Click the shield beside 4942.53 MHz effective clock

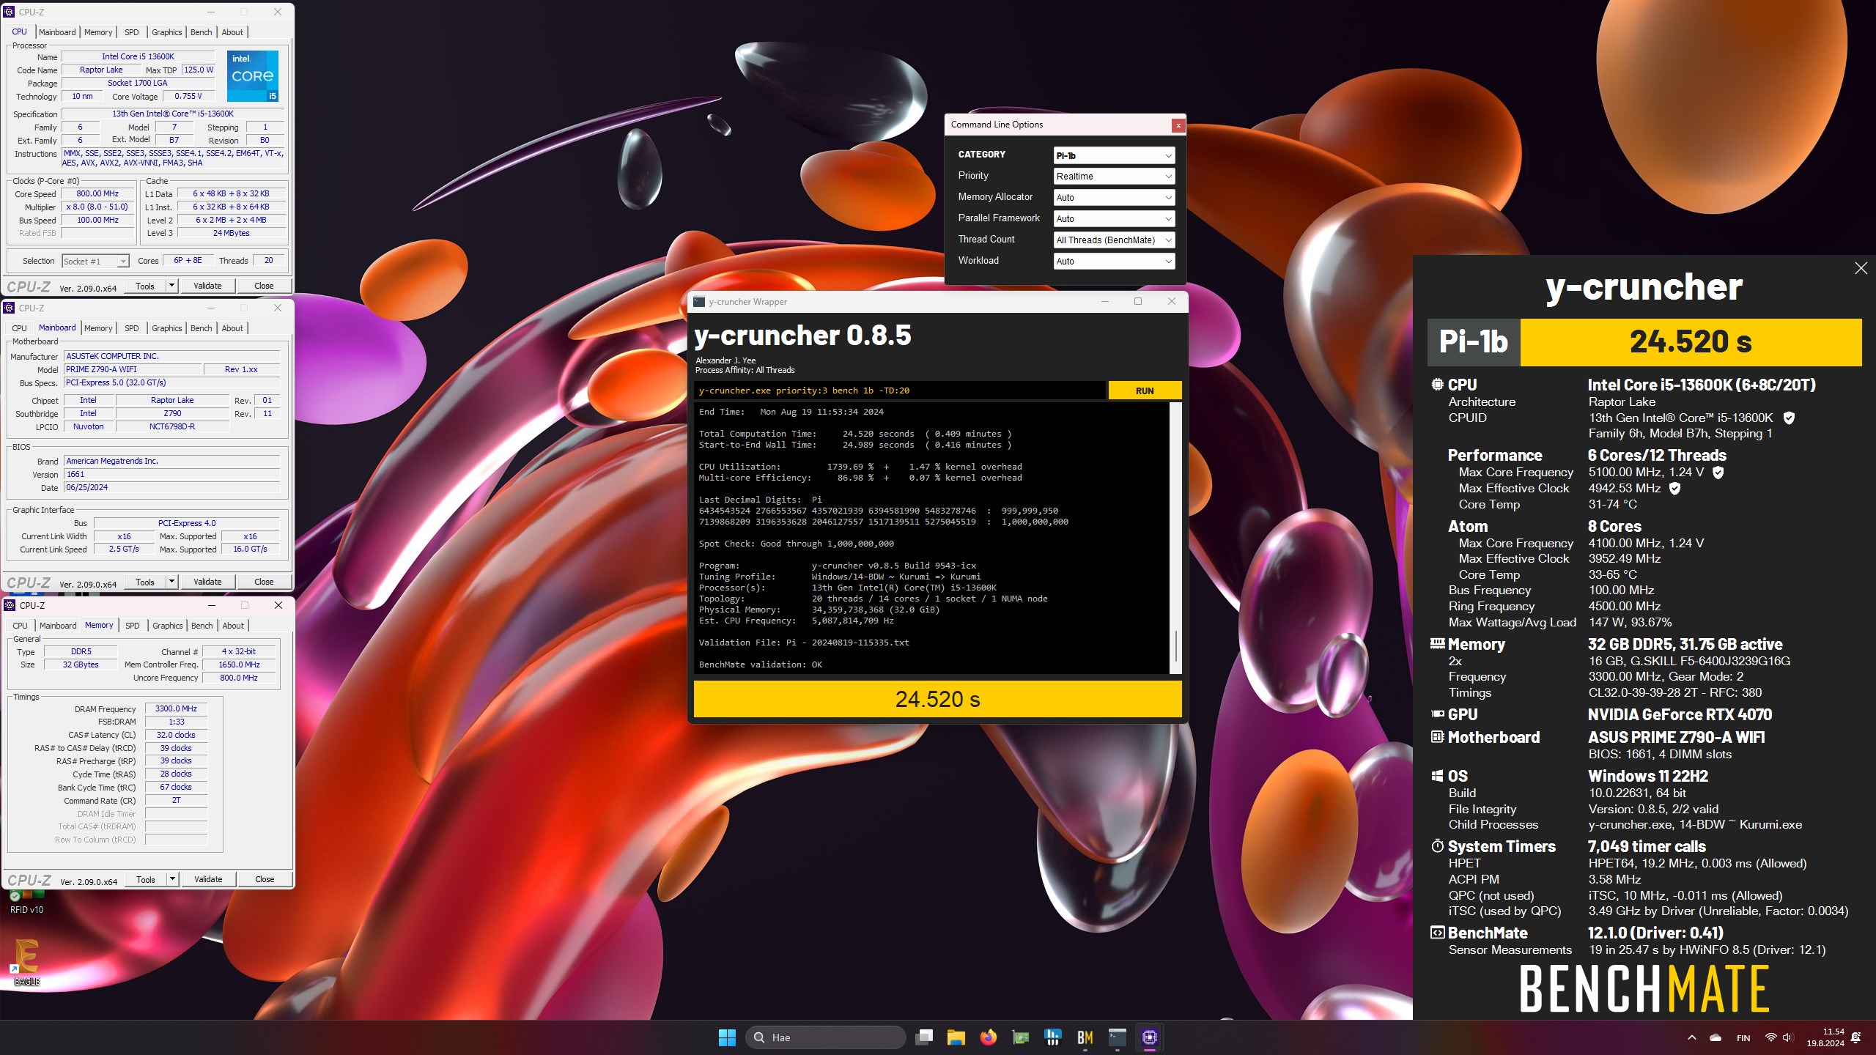(x=1674, y=488)
